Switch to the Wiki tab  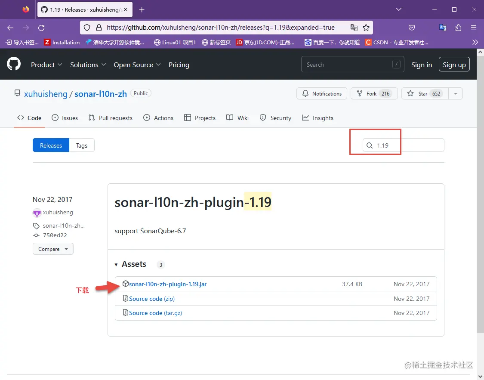click(x=237, y=118)
